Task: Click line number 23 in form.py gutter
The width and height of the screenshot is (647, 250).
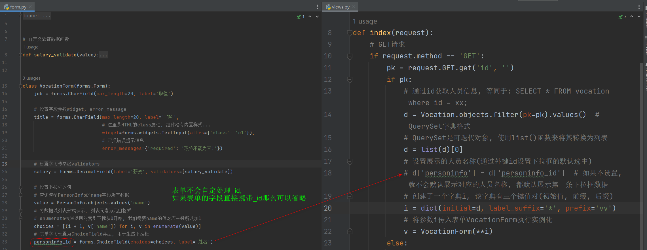Action: tap(5, 164)
